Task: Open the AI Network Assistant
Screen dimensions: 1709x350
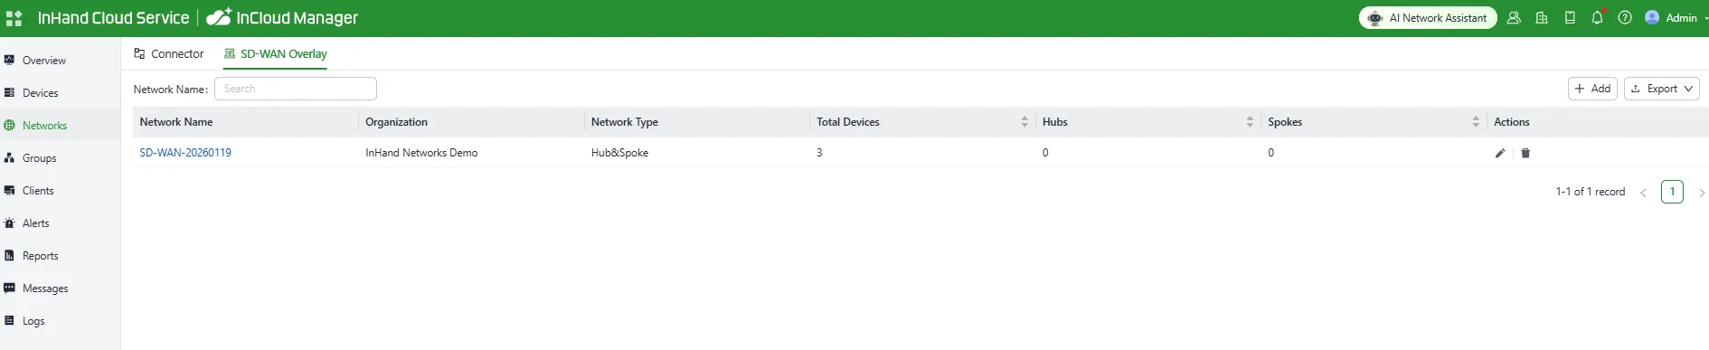Action: (1428, 18)
